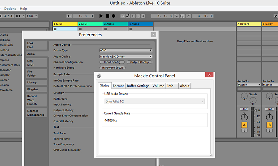Click the Arrangement Record button
The image size is (278, 166).
click(113, 16)
